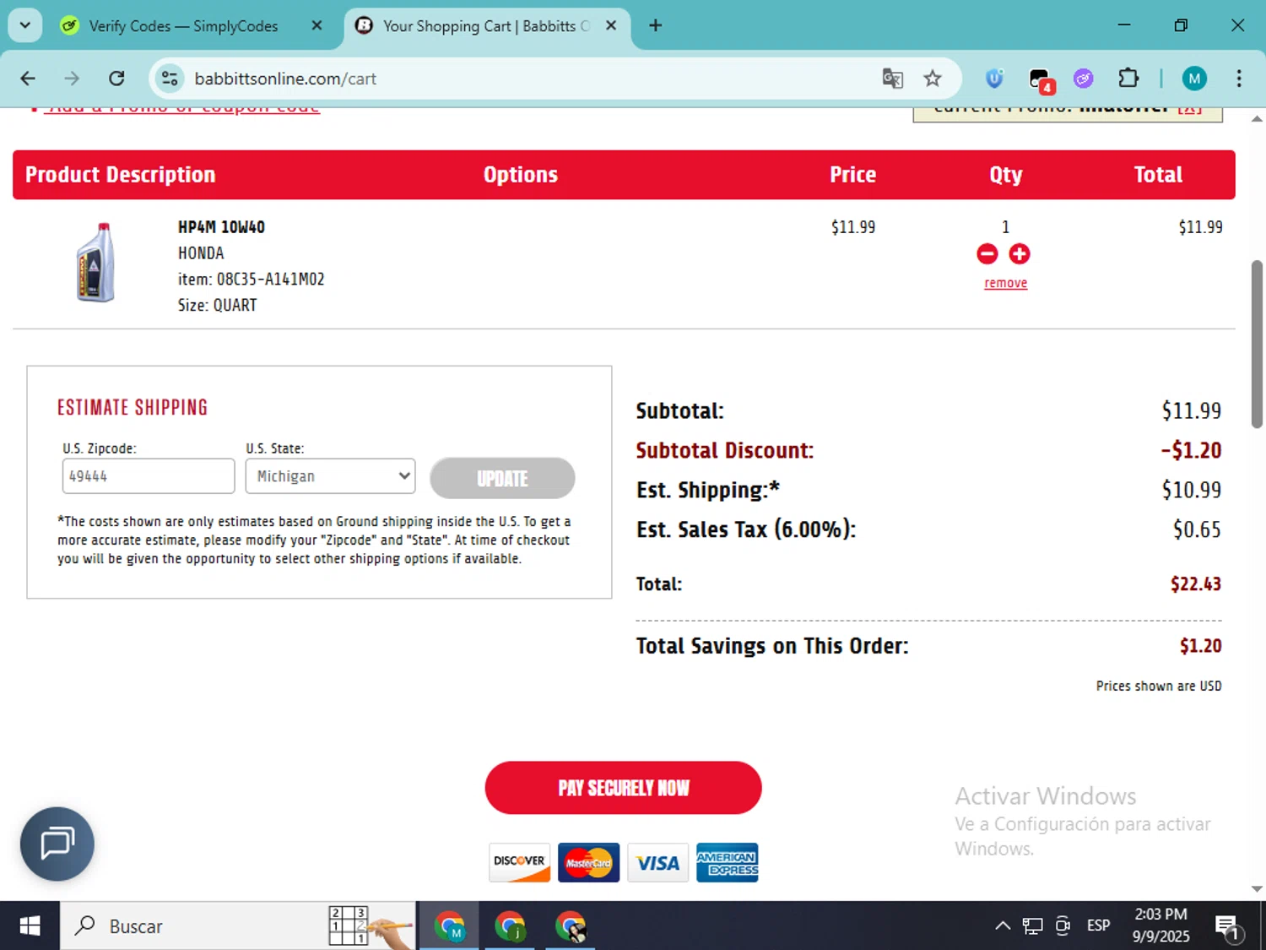Click the Subtotal Discount label
This screenshot has width=1266, height=950.
coord(724,450)
